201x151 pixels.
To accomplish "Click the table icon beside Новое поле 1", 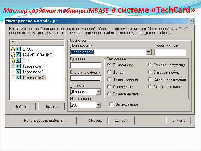I will tap(13, 72).
